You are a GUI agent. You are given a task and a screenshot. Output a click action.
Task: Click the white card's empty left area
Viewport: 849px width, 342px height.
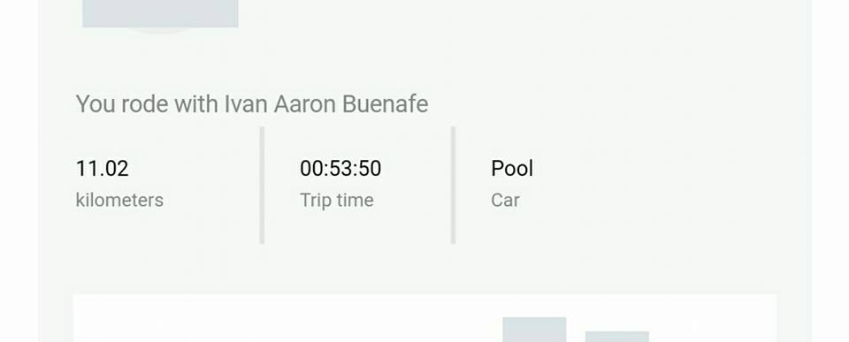(x=271, y=319)
